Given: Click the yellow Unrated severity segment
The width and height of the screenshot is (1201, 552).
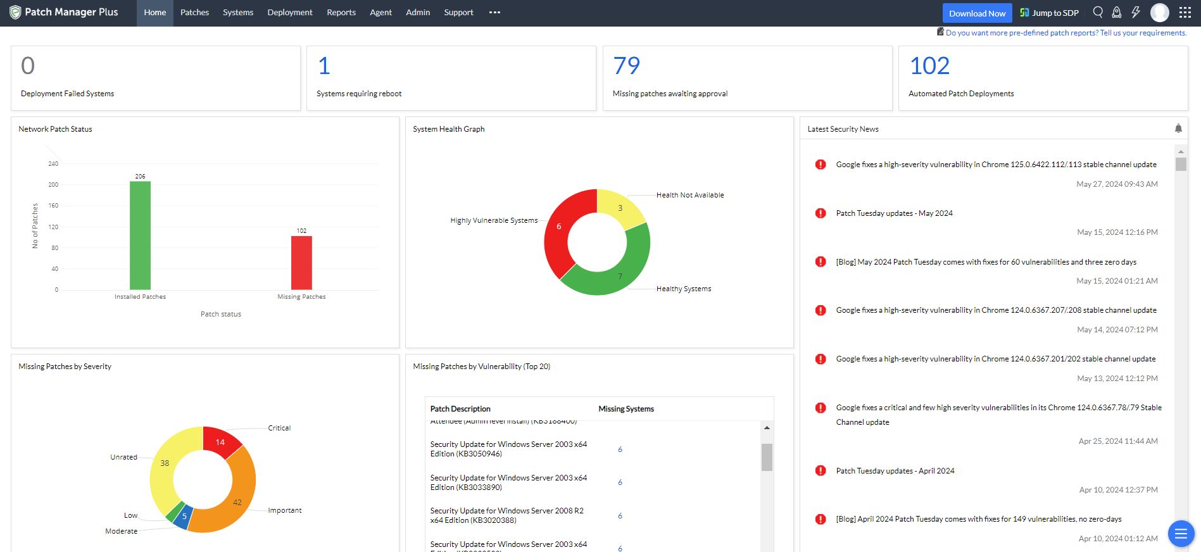Looking at the screenshot, I should point(164,463).
